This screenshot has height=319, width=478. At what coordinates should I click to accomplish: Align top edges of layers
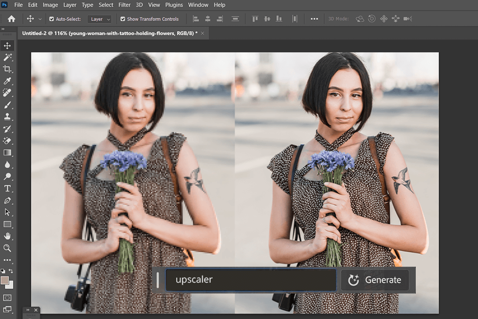coord(255,19)
